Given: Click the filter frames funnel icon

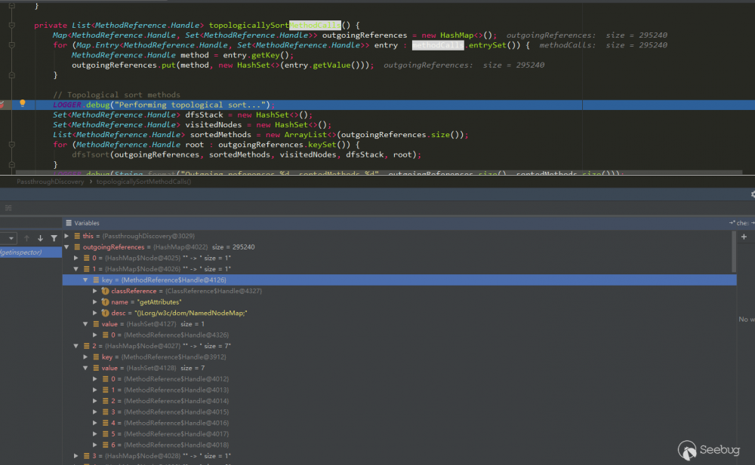Looking at the screenshot, I should [54, 238].
